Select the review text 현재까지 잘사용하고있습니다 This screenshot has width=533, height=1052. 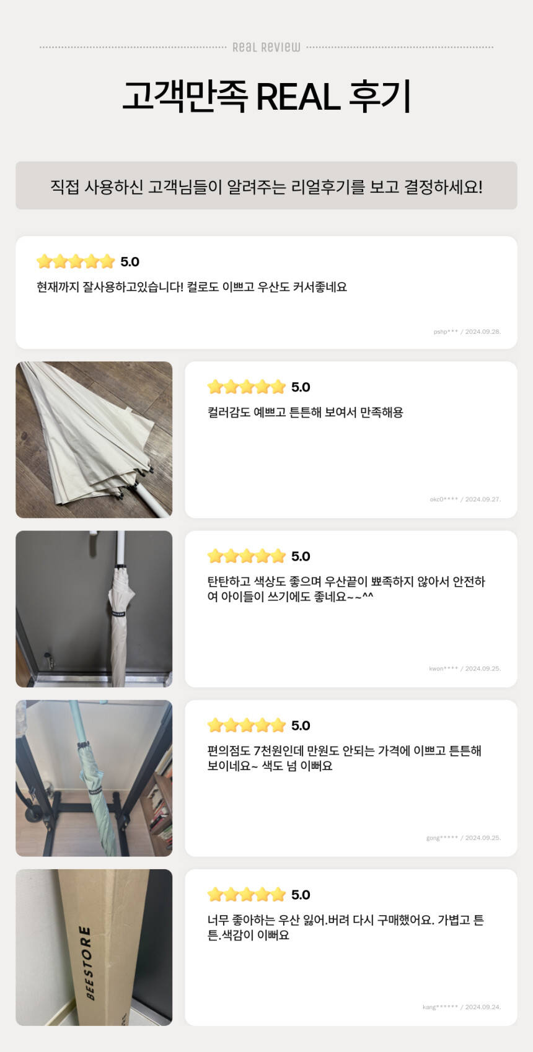(192, 287)
